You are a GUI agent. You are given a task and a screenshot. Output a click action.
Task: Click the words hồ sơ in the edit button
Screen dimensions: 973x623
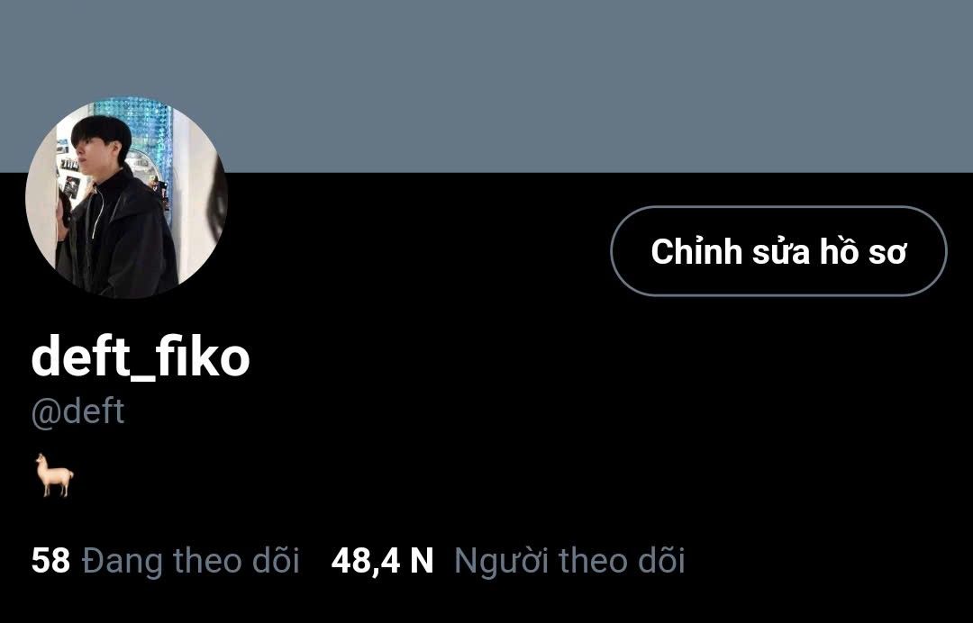[x=863, y=252]
